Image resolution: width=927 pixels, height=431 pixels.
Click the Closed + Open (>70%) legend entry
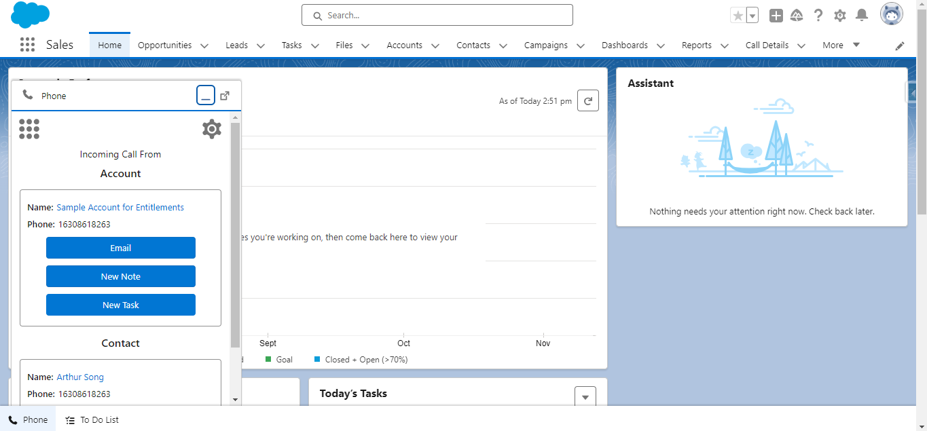361,359
